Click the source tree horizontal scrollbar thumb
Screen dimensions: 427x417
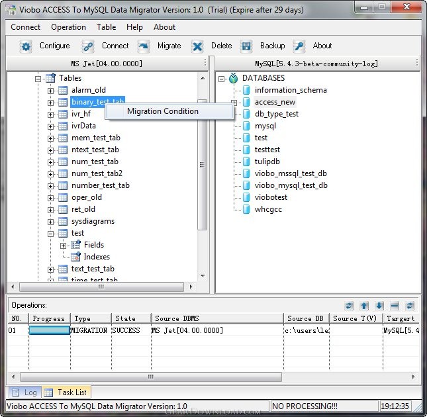[x=101, y=287]
